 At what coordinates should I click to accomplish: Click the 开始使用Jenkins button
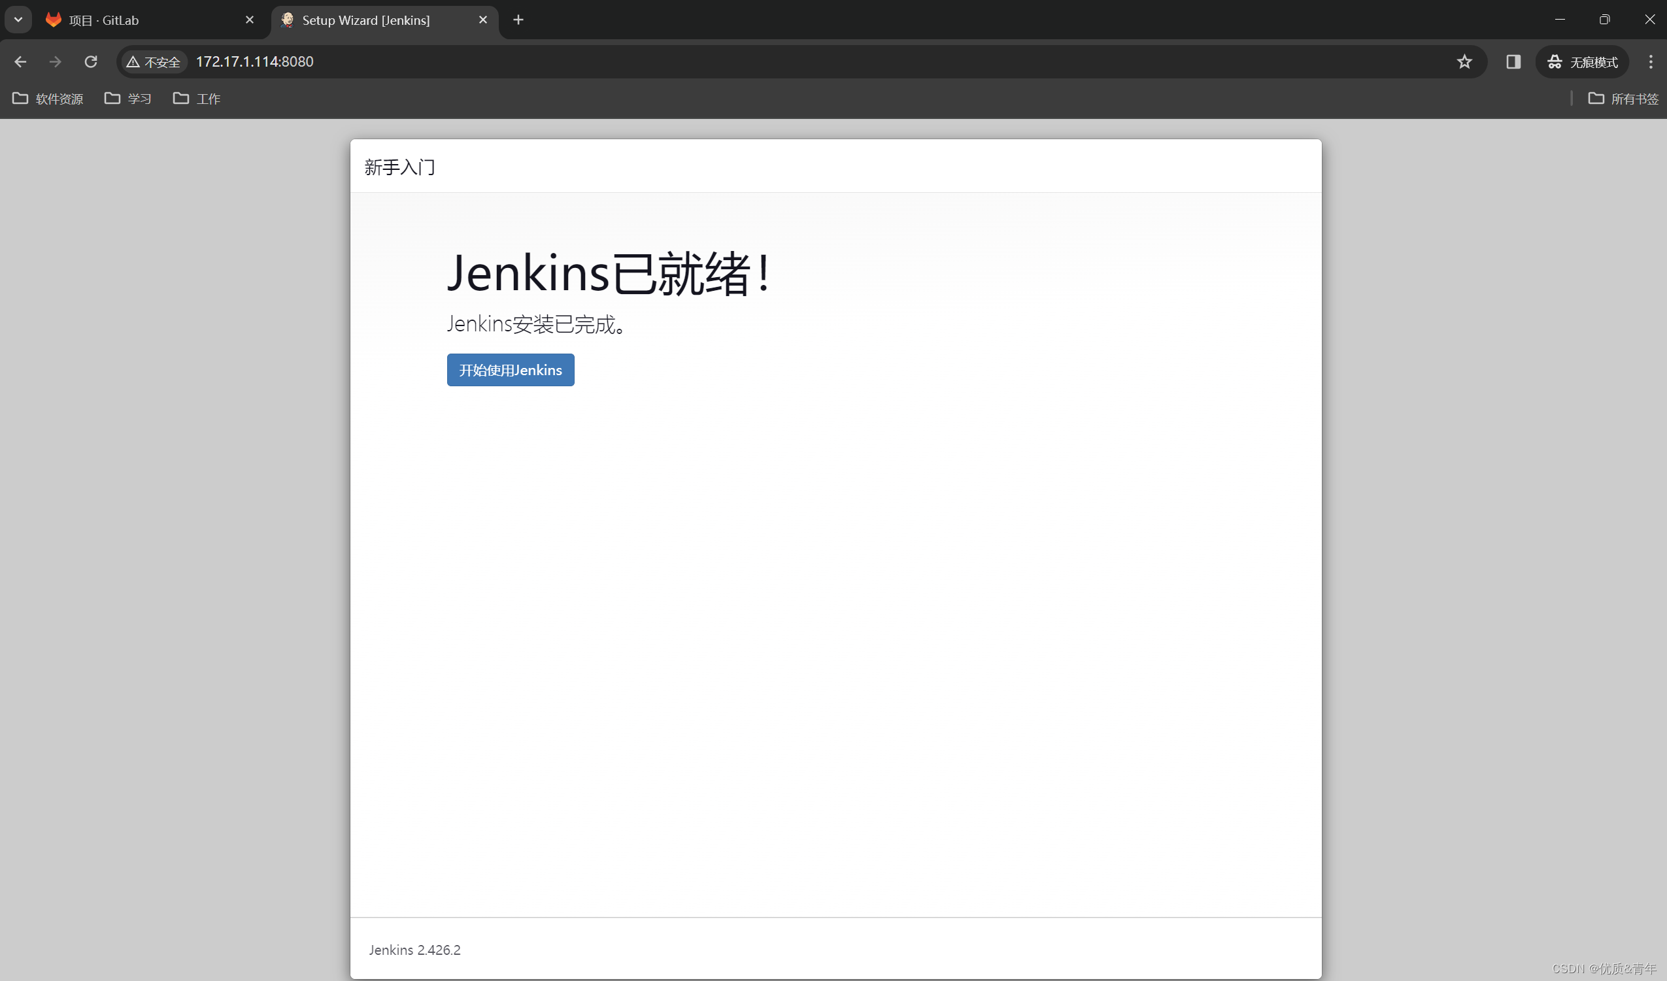(510, 370)
